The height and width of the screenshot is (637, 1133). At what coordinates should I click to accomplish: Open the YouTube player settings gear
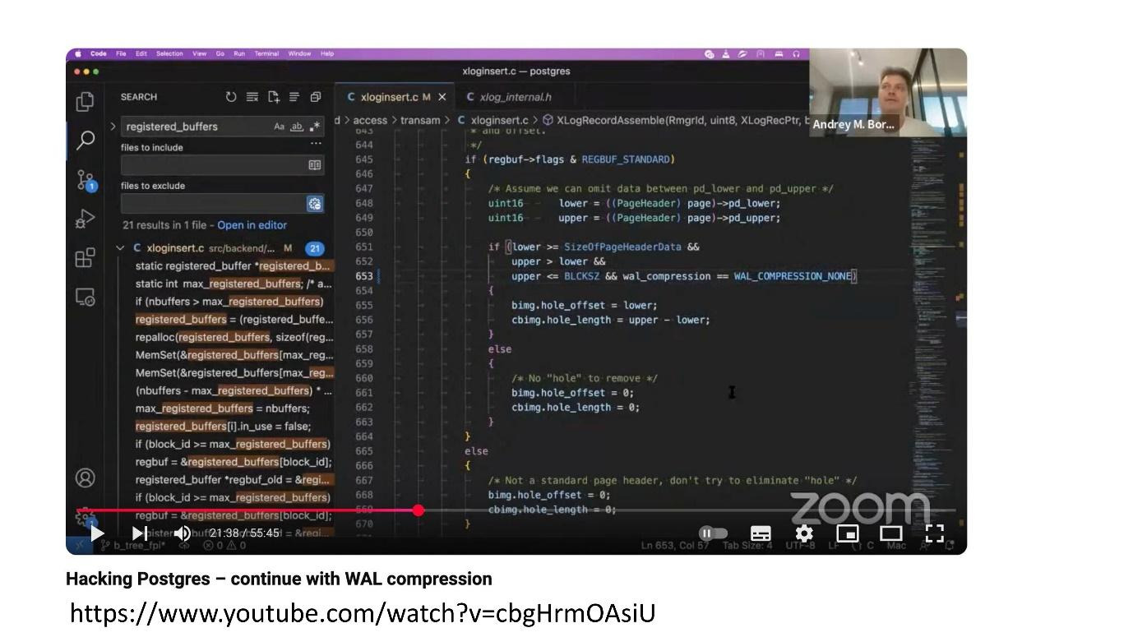804,533
